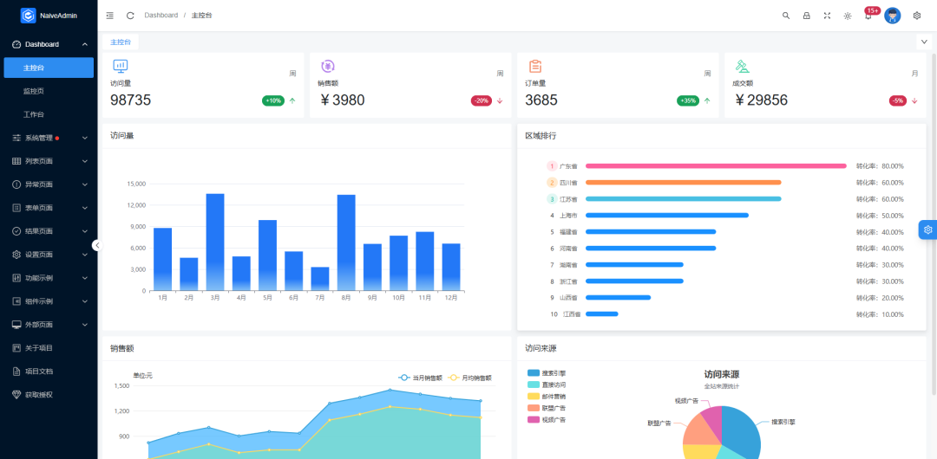Click the 外部页面 monitor icon
The height and width of the screenshot is (459, 937).
coord(16,325)
